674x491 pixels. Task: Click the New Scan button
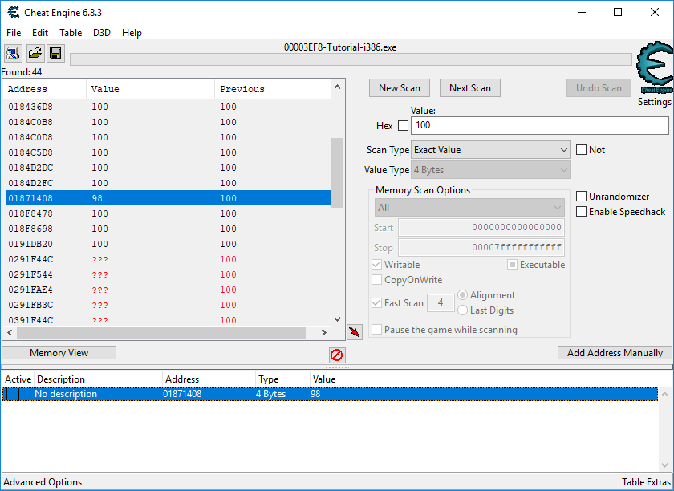coord(400,88)
